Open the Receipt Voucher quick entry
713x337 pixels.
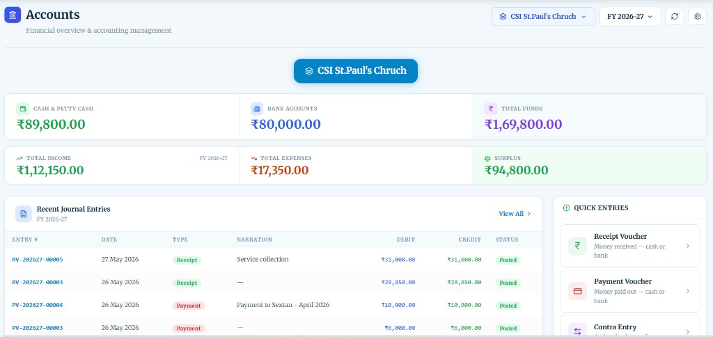tap(629, 246)
